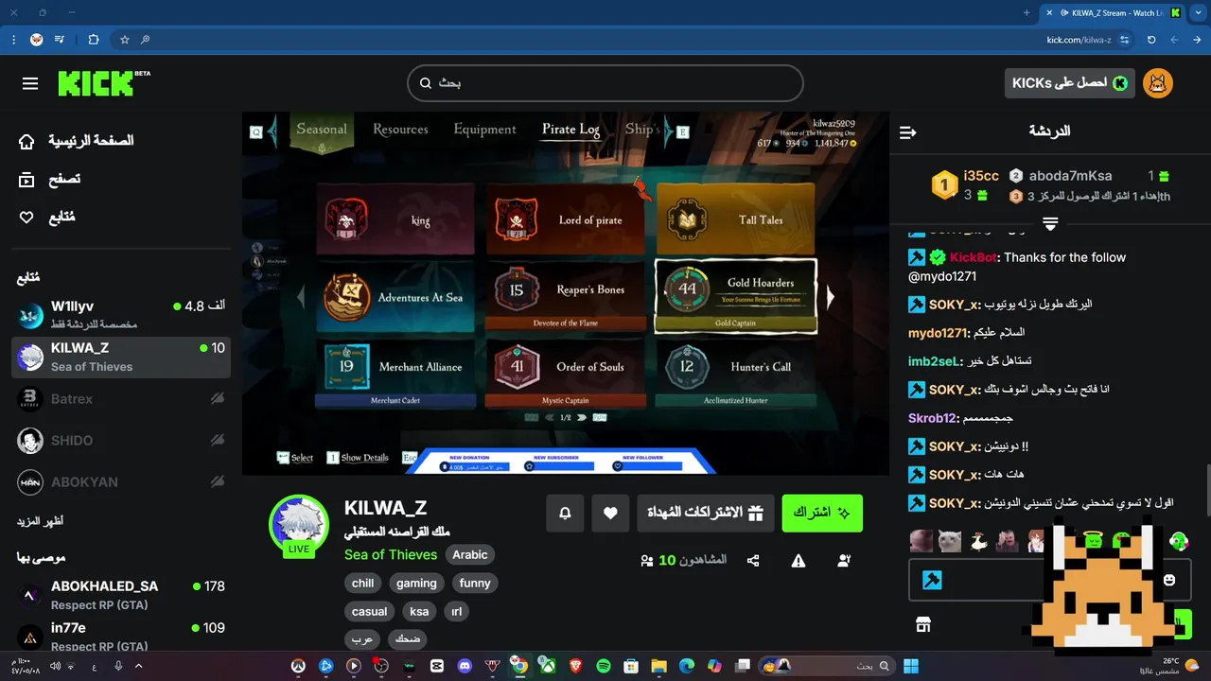Image resolution: width=1211 pixels, height=681 pixels.
Task: Click the أظهر المزيد show more link
Action: (40, 521)
